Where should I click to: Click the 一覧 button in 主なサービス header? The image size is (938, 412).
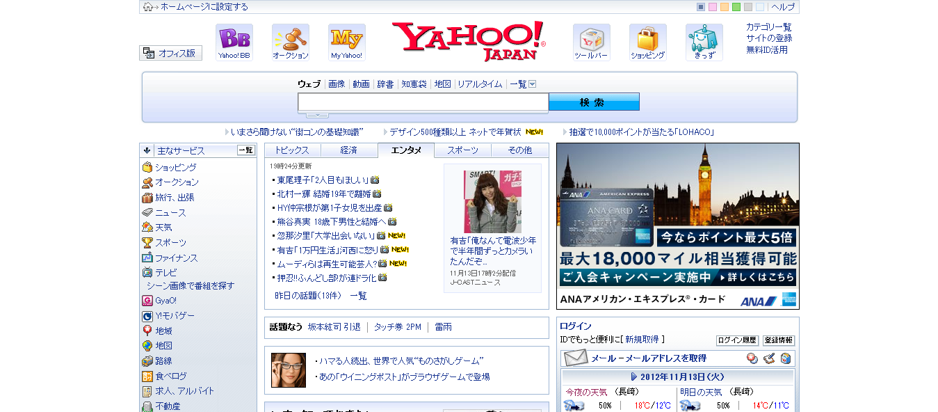tap(246, 150)
